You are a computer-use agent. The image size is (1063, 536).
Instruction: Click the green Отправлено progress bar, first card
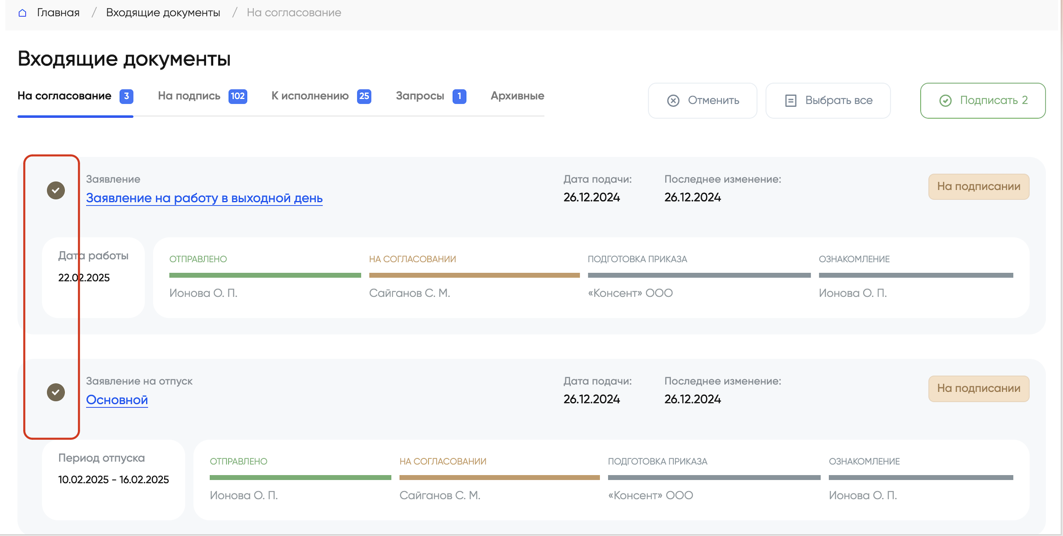[265, 275]
